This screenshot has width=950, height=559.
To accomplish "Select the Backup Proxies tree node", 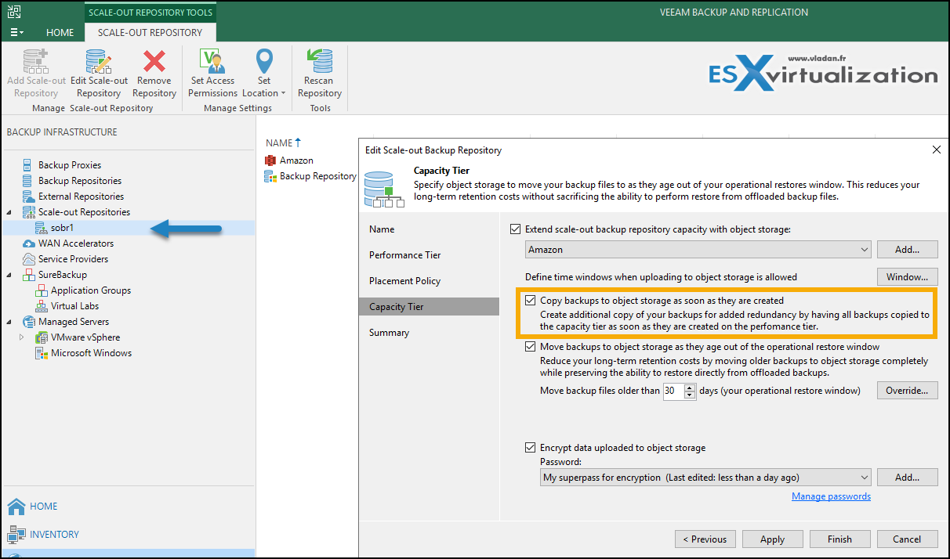I will coord(70,165).
